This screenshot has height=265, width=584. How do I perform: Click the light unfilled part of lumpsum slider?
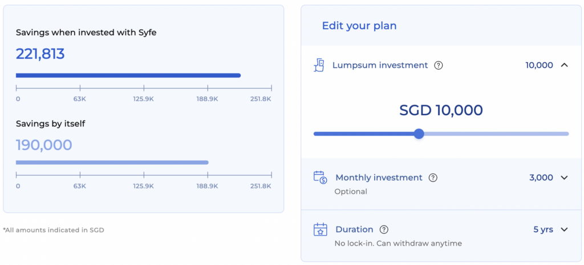pos(496,133)
